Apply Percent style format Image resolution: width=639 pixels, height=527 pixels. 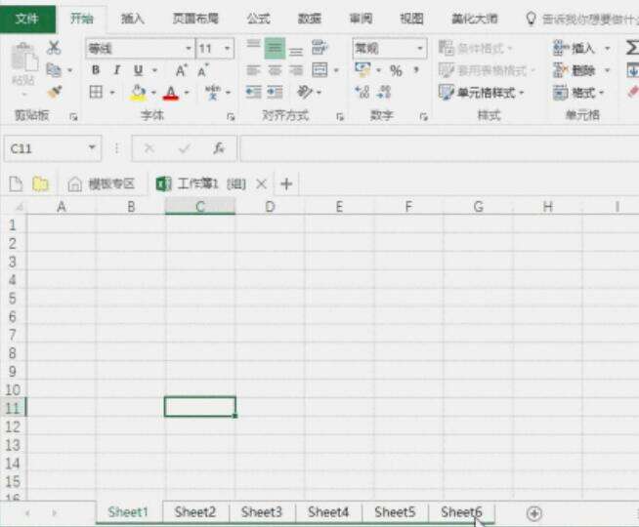click(x=396, y=71)
